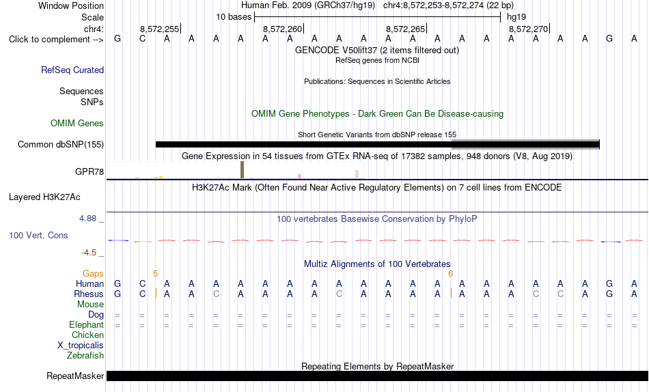Click 'Multiz Alignments of 100 Vertebrates' title

coord(377,264)
